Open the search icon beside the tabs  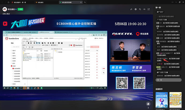(x=85, y=2)
